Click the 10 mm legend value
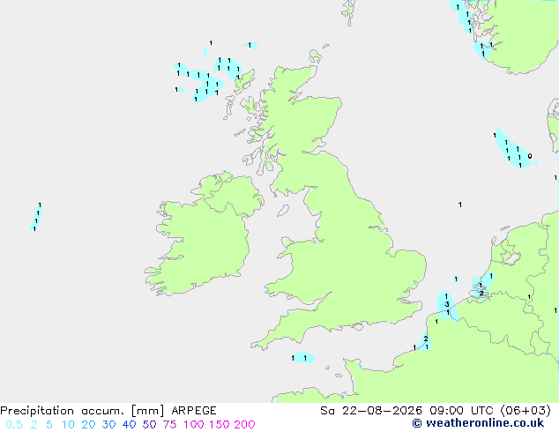 tap(68, 425)
